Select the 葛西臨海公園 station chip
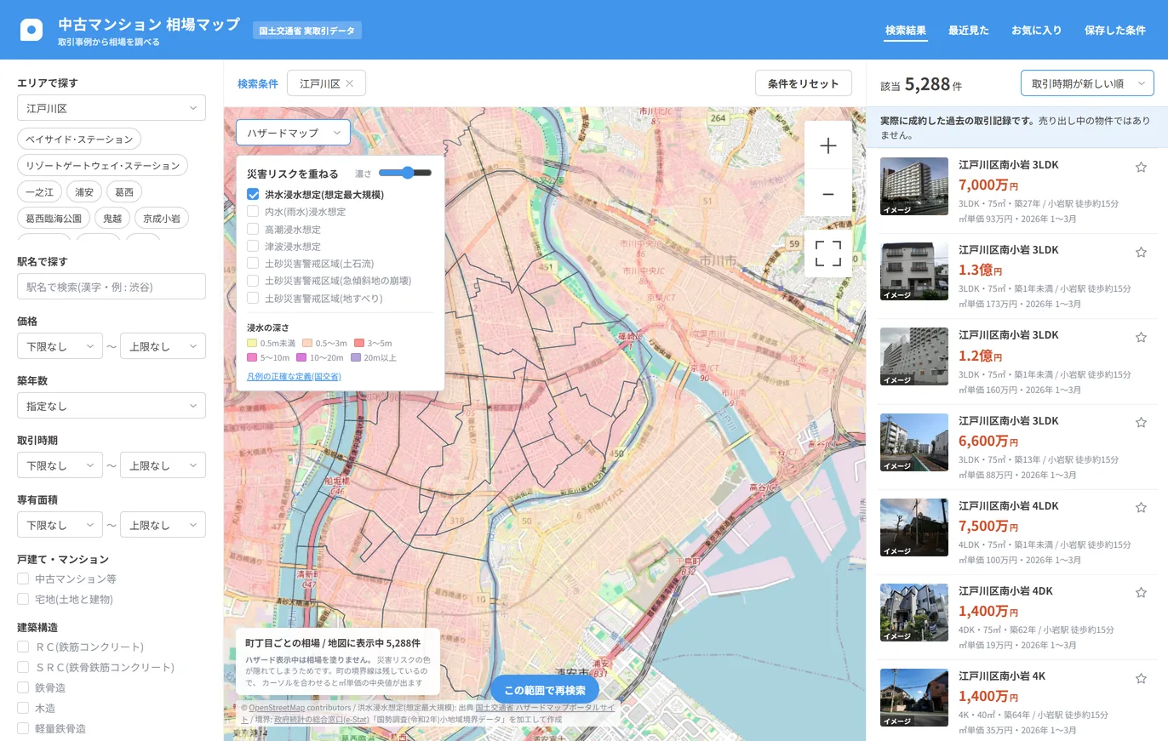 click(54, 218)
